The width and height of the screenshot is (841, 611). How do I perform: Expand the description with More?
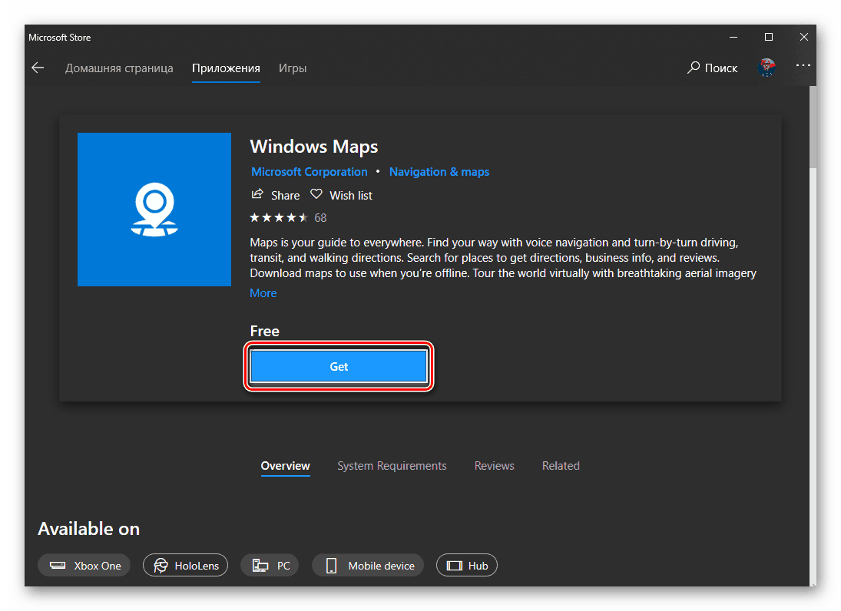pyautogui.click(x=263, y=292)
